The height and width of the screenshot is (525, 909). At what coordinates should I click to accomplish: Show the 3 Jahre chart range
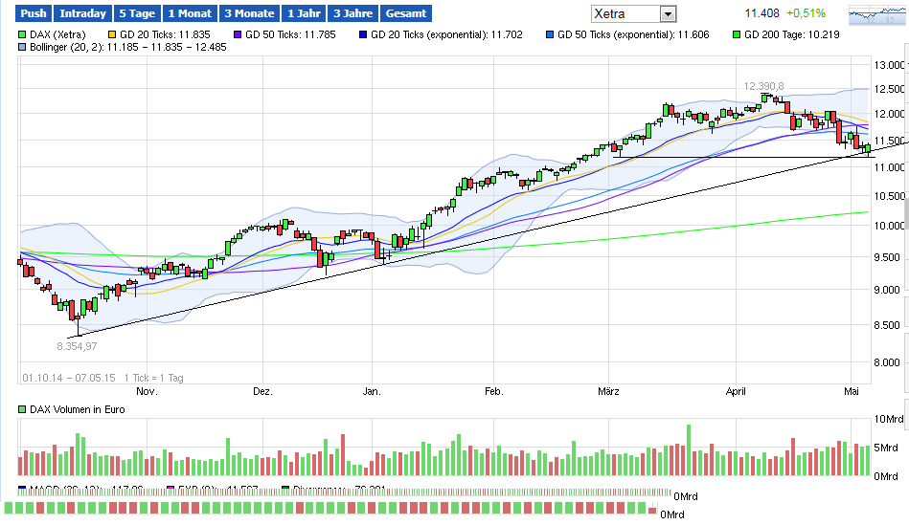352,14
